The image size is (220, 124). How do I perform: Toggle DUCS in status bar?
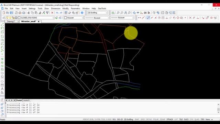(186, 120)
